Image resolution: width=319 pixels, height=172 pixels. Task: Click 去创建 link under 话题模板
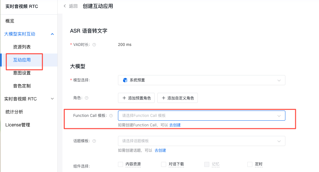coord(160,150)
